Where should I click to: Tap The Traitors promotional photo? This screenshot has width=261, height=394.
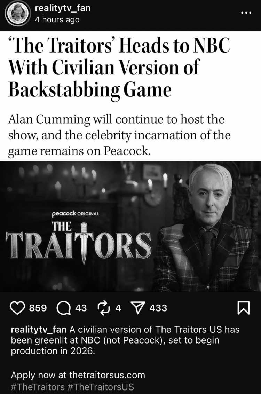[130, 226]
